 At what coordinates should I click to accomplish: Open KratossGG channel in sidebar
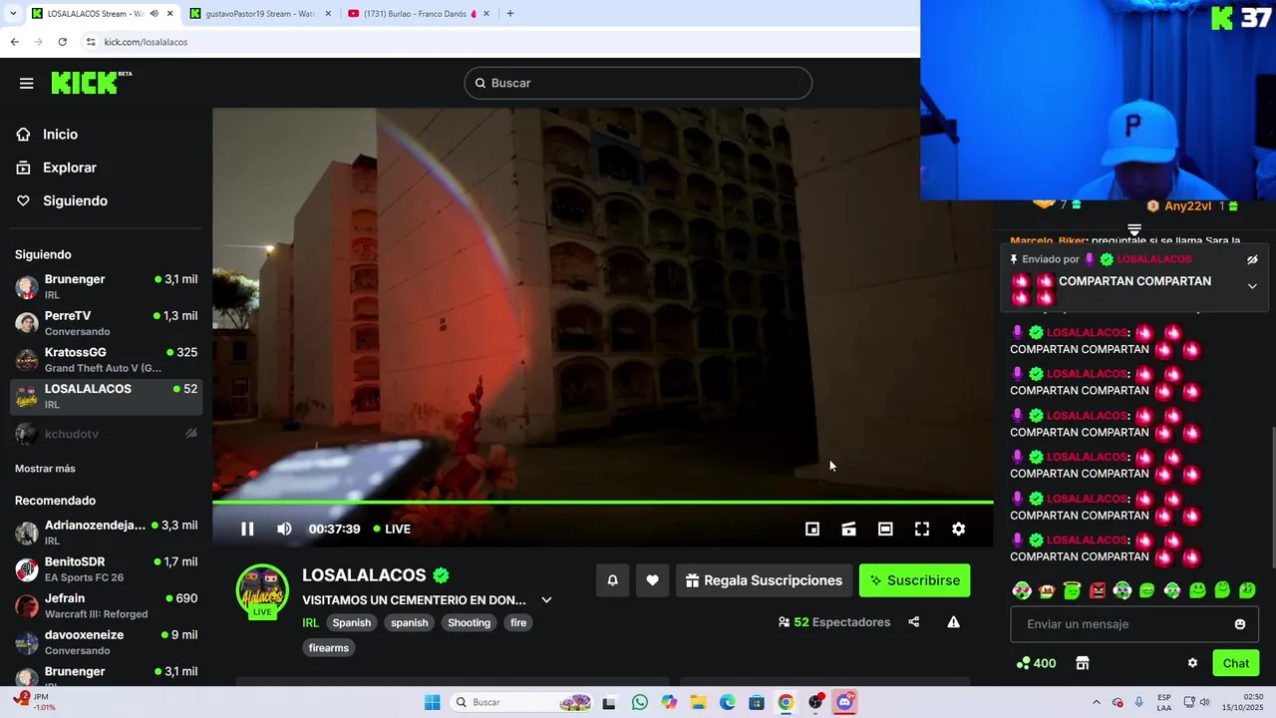coord(106,360)
